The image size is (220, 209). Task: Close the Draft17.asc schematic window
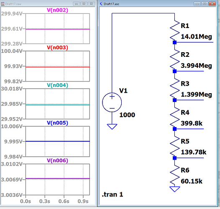tap(212, 4)
